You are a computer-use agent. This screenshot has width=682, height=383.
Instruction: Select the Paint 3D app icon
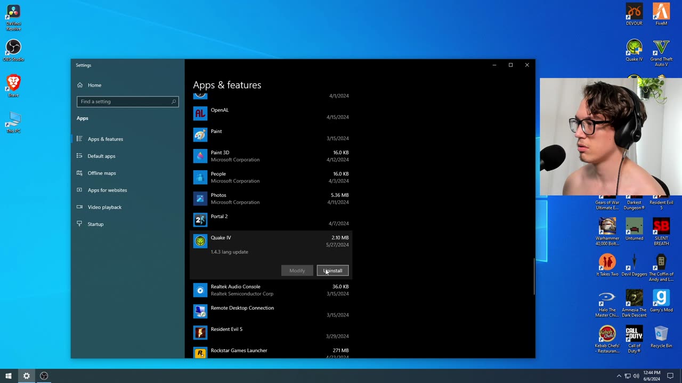[200, 156]
